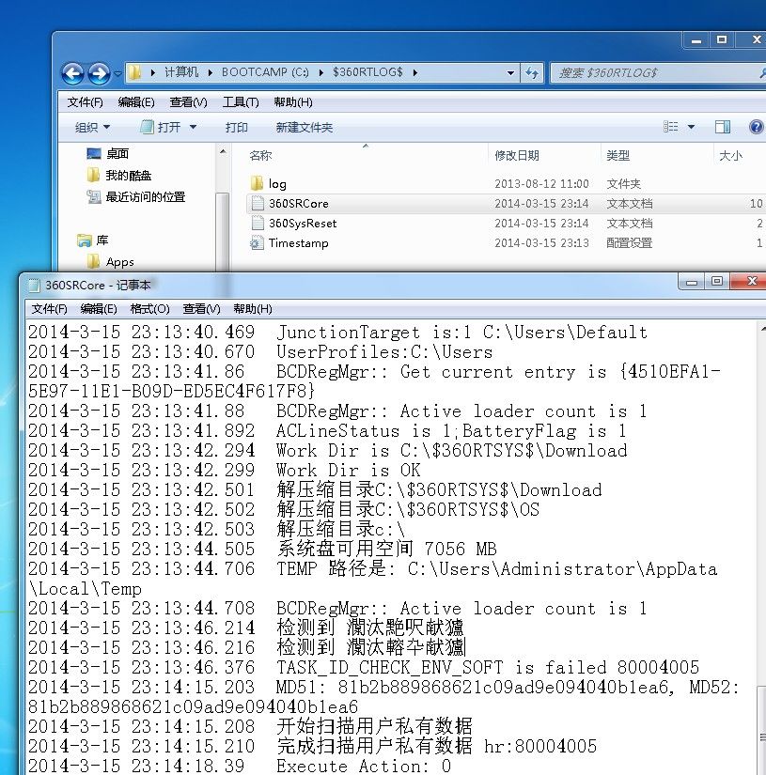The image size is (766, 775).
Task: Open Explorer 编辑(E) menu
Action: point(136,102)
